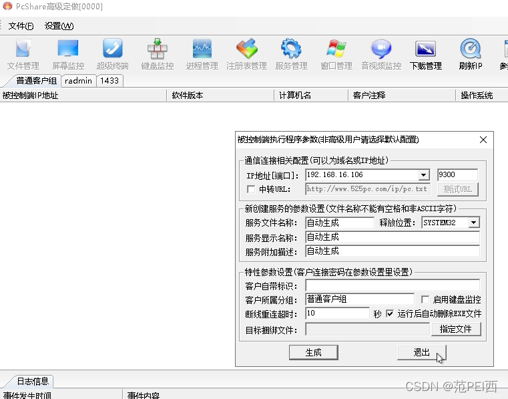
Task: Enable the 启用键盘监控 checkbox
Action: point(425,299)
